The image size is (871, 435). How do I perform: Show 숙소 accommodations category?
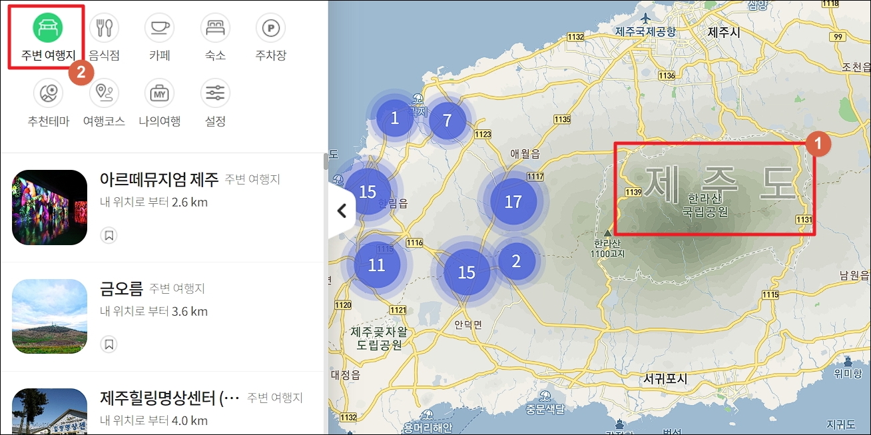[x=215, y=27]
